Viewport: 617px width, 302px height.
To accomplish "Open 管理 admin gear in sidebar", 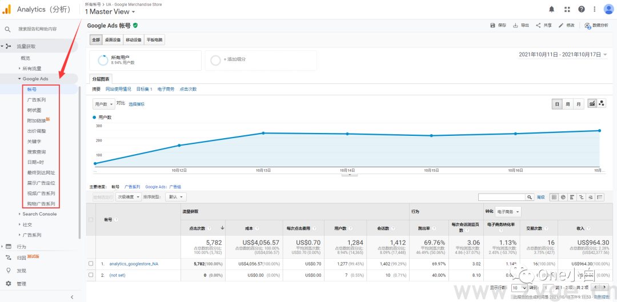I will [16, 284].
